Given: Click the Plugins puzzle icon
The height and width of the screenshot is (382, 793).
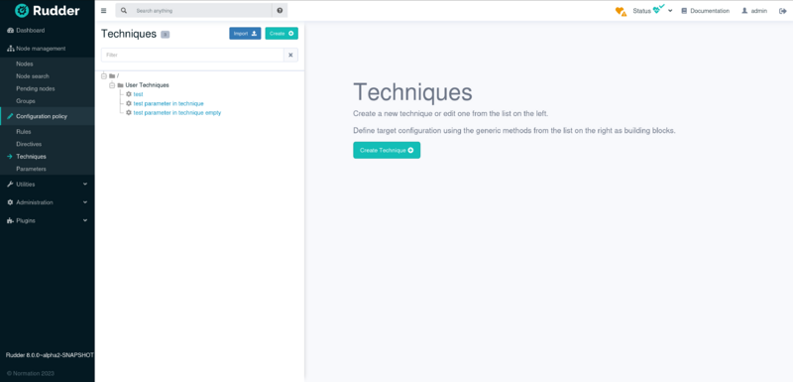Looking at the screenshot, I should [10, 220].
